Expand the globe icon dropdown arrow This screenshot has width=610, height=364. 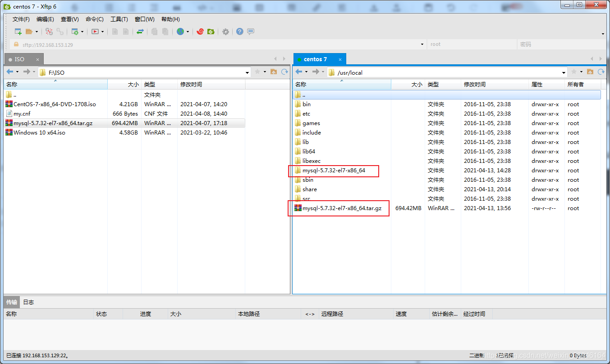(x=188, y=32)
